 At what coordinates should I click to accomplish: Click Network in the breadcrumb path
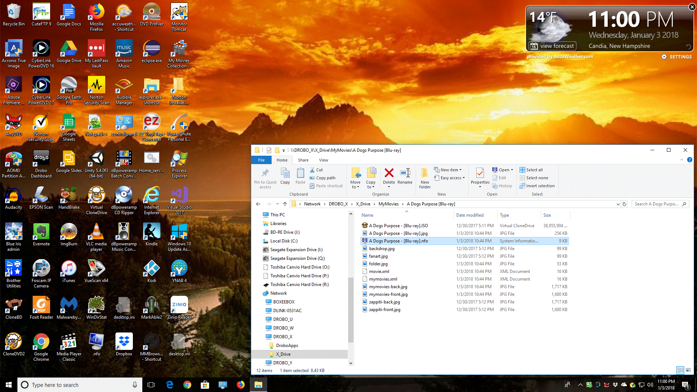[312, 204]
